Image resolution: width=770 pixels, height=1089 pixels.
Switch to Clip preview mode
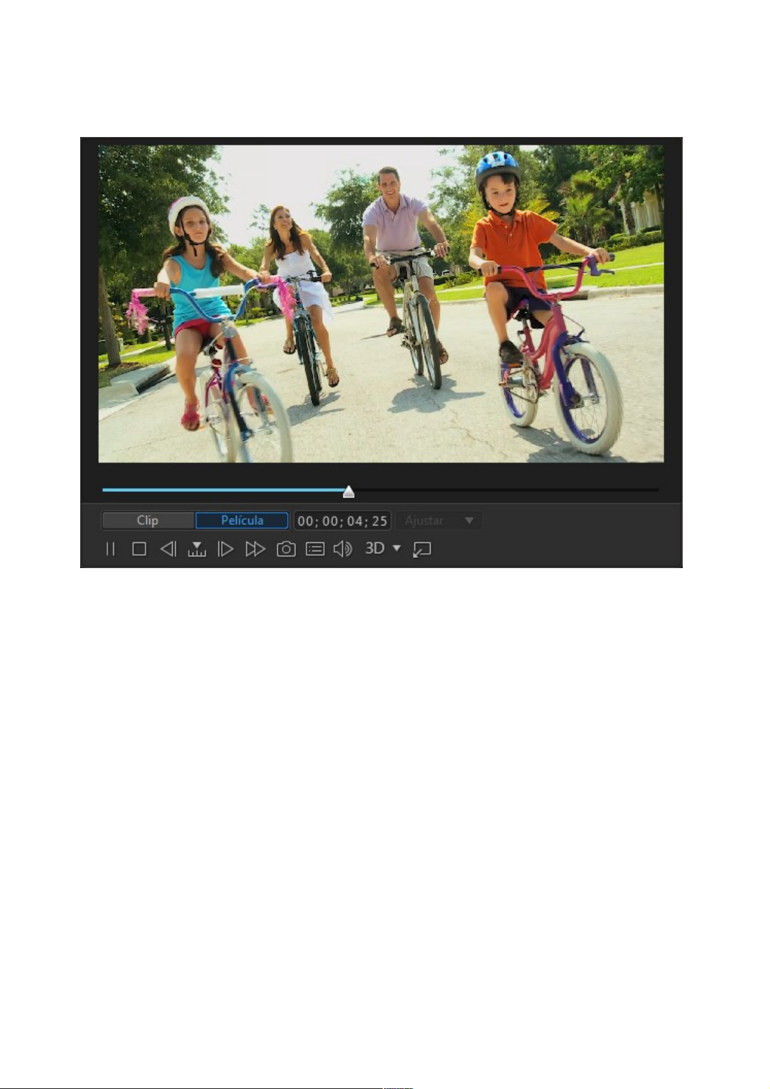tap(148, 520)
